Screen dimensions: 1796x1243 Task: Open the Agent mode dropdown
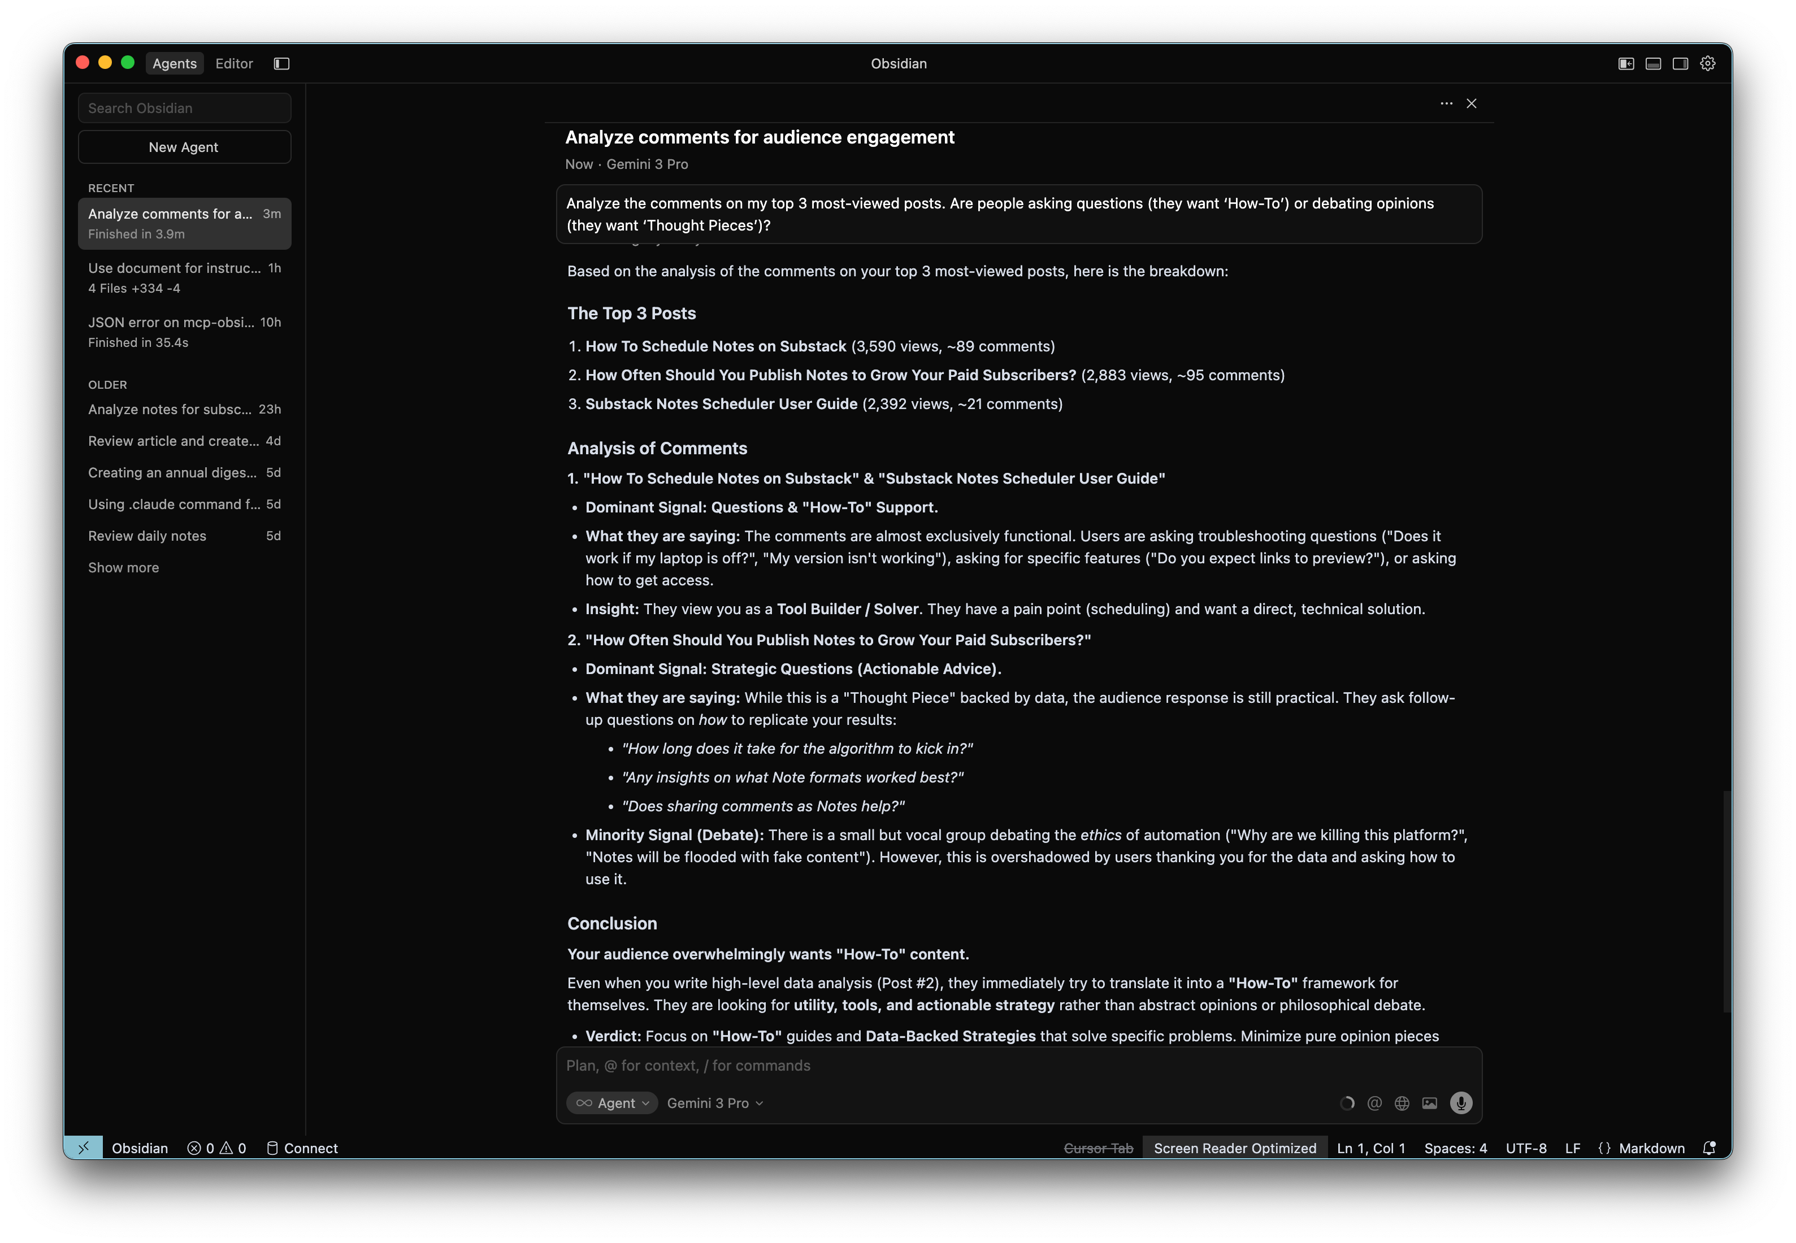coord(613,1103)
